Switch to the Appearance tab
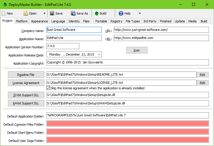Viewport: 214px width, 146px height. pyautogui.click(x=39, y=21)
